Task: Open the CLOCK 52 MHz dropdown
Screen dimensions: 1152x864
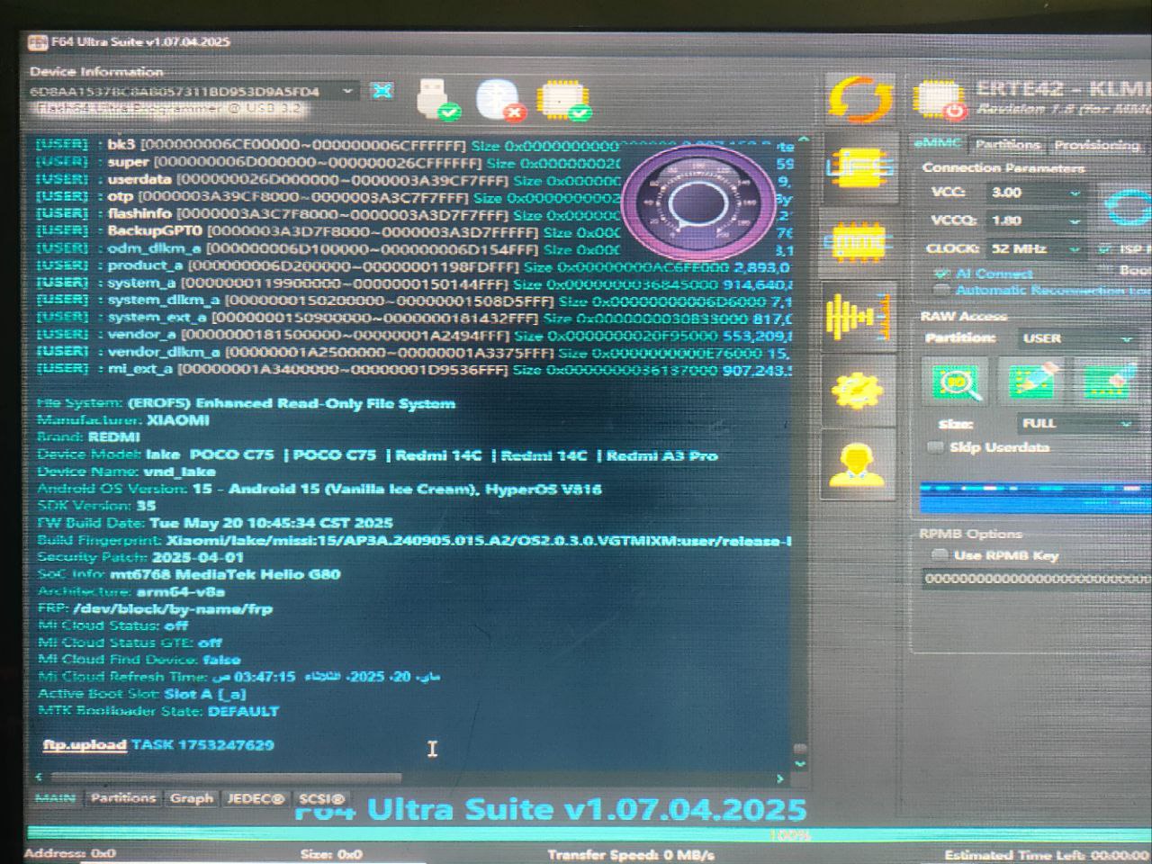Action: click(x=1035, y=248)
